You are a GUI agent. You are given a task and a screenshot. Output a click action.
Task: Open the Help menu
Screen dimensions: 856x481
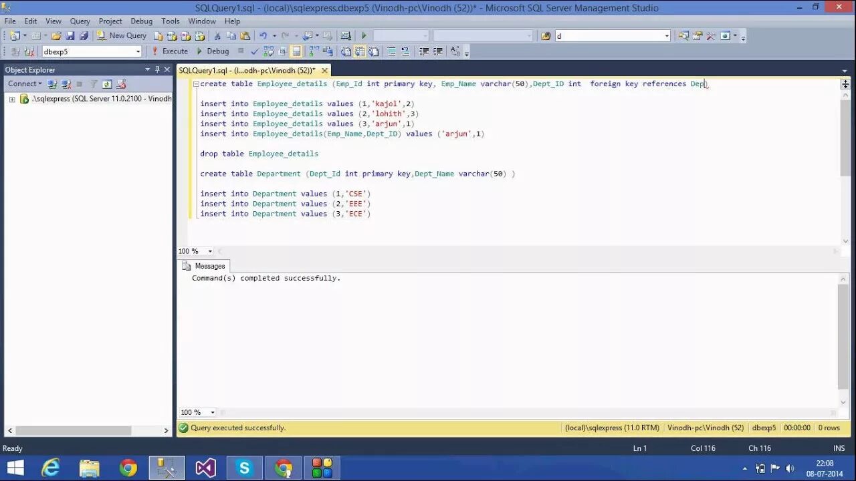point(232,21)
